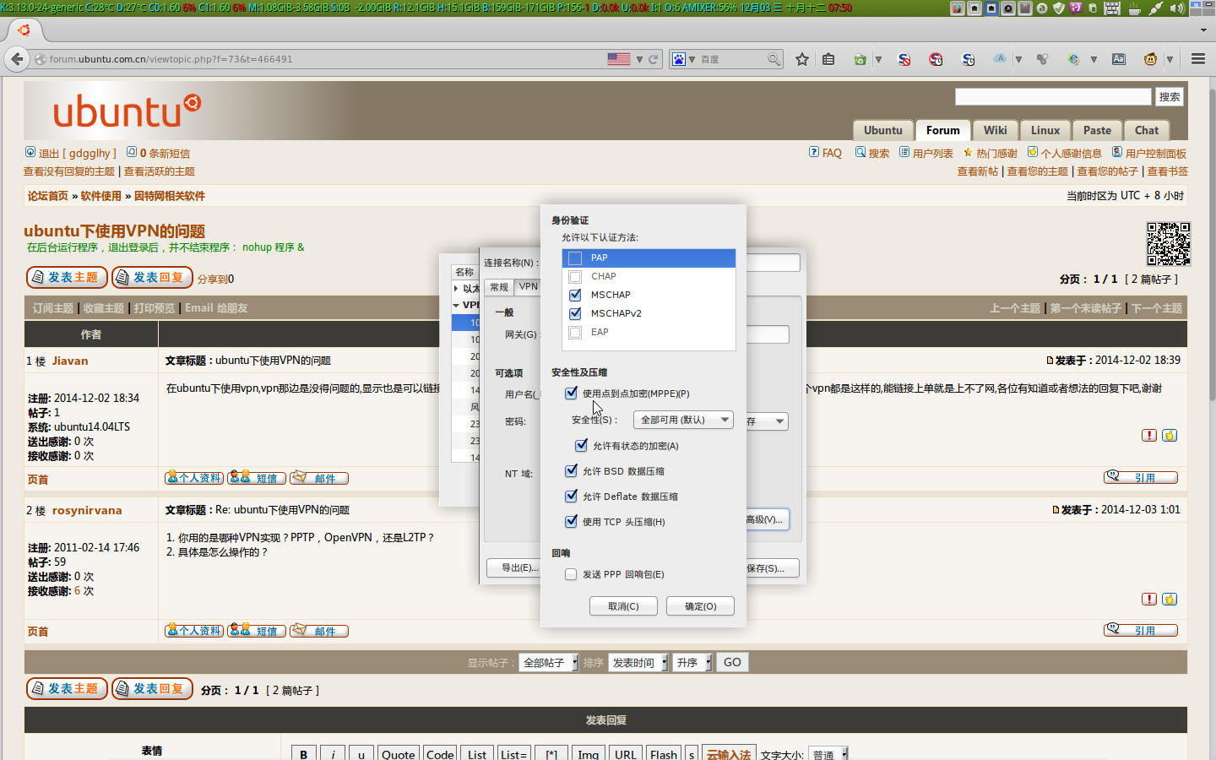
Task: Click the shield tray icon
Action: tap(1059, 8)
